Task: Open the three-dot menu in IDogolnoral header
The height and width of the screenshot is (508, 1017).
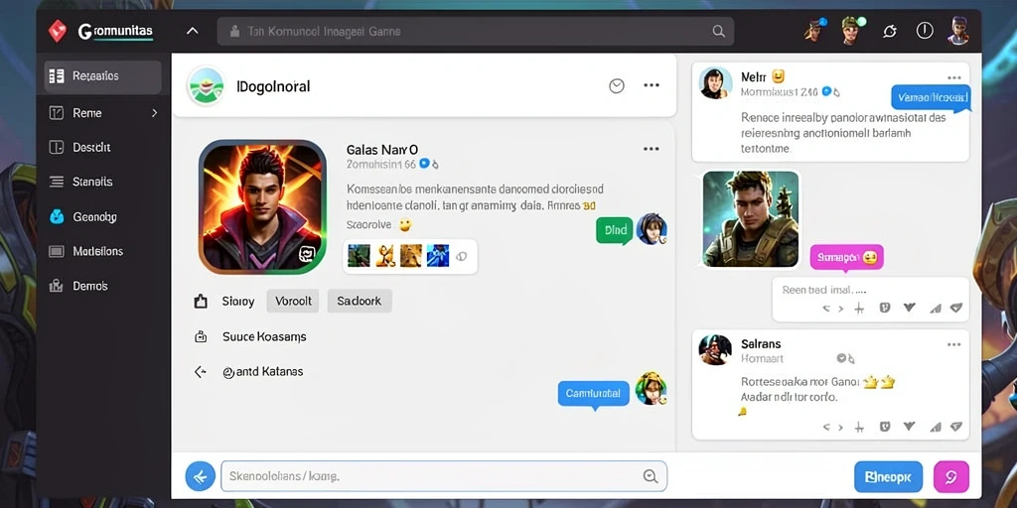Action: coord(652,85)
